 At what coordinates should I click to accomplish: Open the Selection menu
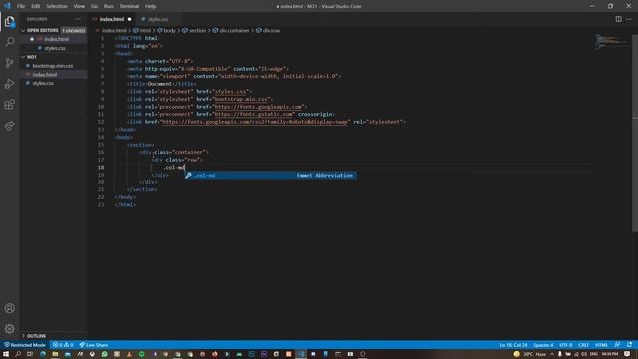57,6
